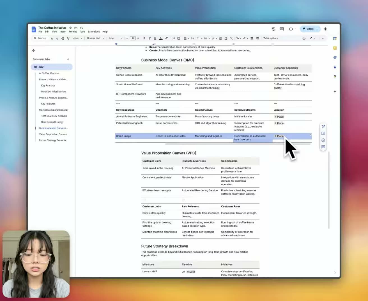Open the Extensions menu
The height and width of the screenshot is (301, 368).
pyautogui.click(x=94, y=31)
